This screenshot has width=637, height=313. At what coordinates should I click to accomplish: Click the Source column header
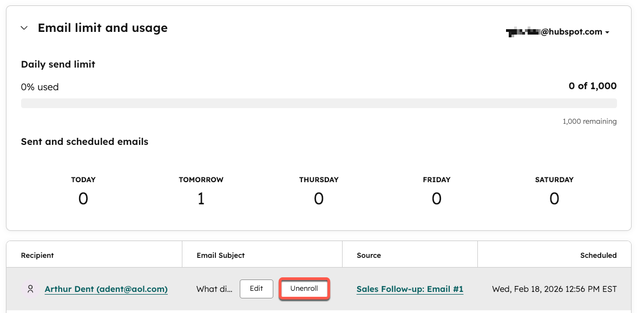click(x=369, y=255)
